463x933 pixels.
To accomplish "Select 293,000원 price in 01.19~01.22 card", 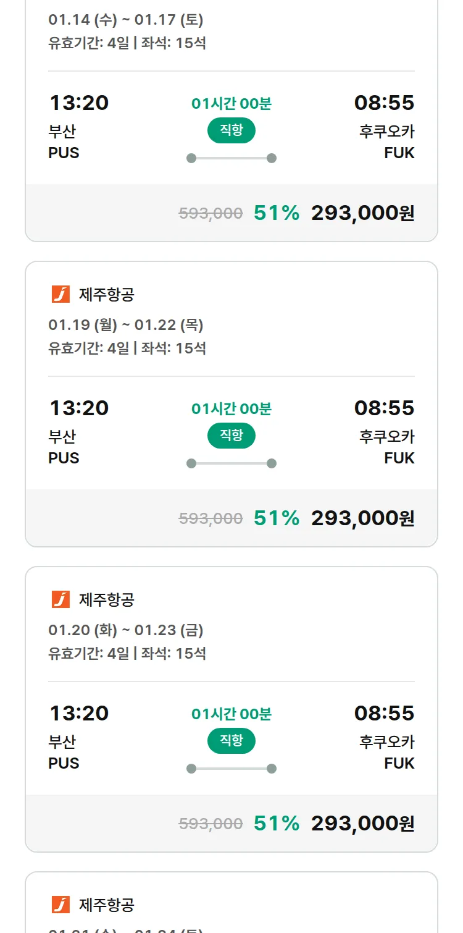I will [x=362, y=518].
